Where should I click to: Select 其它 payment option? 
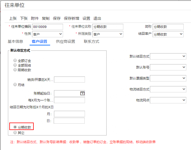(x=15, y=132)
